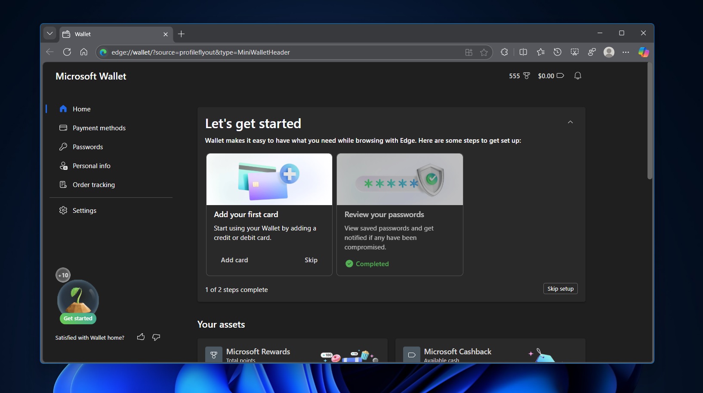Select the Passwords key icon in the sidebar
703x393 pixels.
click(63, 147)
